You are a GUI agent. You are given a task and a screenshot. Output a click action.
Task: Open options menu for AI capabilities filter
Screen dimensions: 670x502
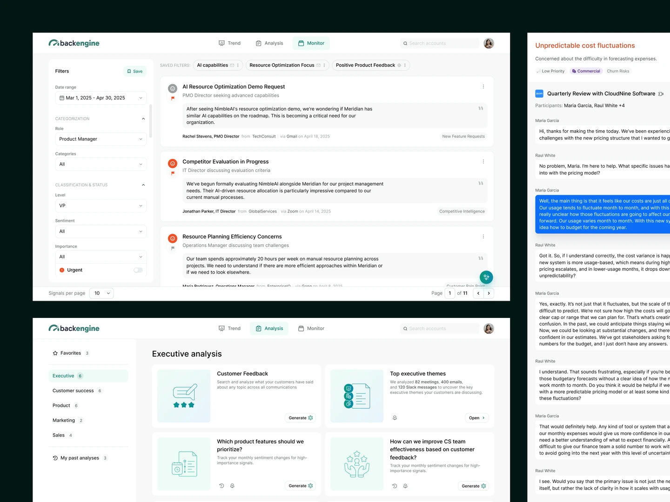[x=238, y=66]
